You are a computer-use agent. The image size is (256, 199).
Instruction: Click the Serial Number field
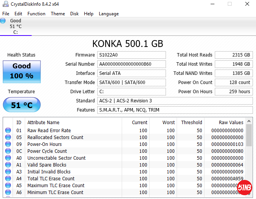(132, 64)
